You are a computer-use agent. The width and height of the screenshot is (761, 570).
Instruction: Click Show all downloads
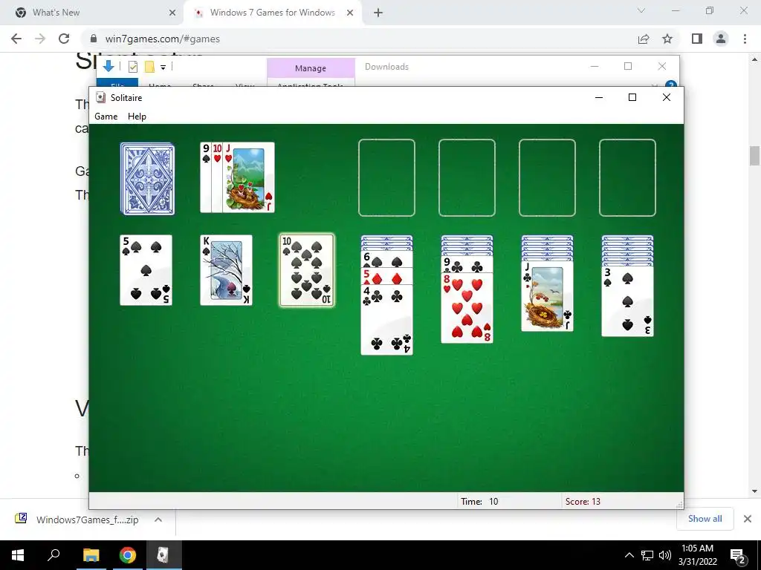tap(705, 519)
